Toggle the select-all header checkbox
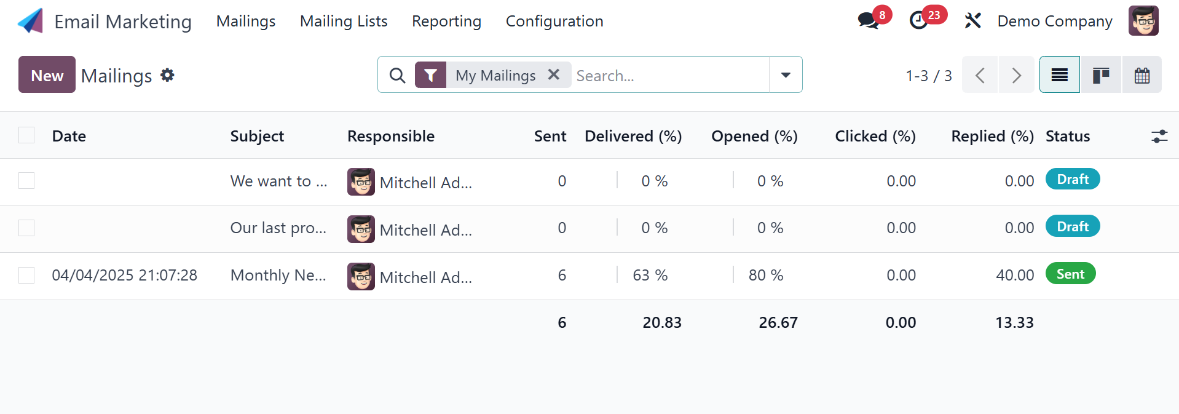This screenshot has width=1179, height=414. click(x=26, y=135)
